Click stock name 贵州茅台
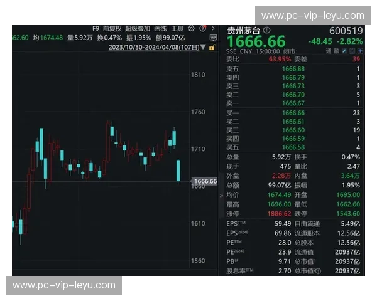 244,31
